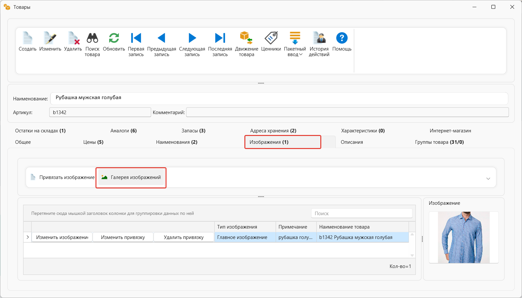Expand the grid row arrow

pyautogui.click(x=27, y=237)
